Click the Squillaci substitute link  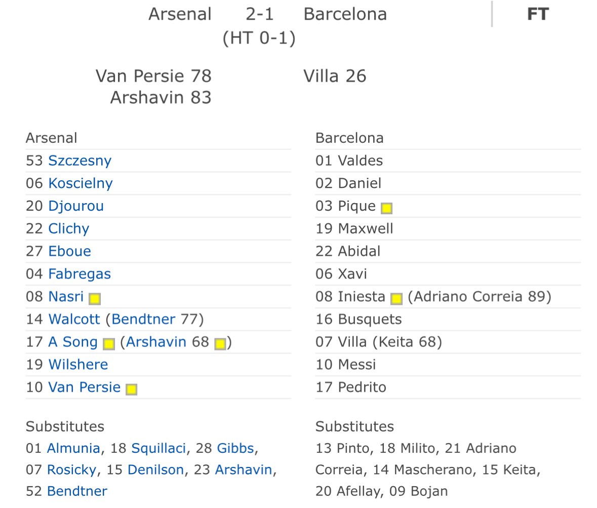click(158, 448)
